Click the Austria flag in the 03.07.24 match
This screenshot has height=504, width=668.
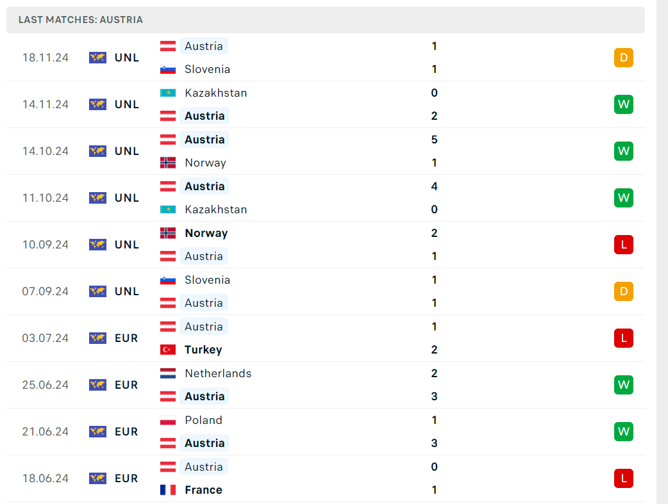(x=168, y=327)
